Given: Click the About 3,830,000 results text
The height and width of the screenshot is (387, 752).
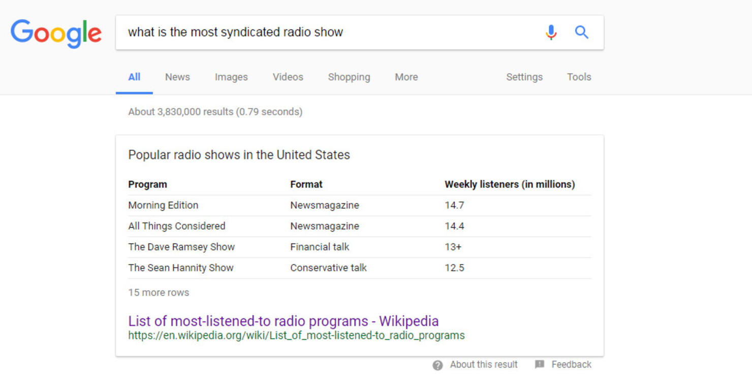Looking at the screenshot, I should [215, 112].
